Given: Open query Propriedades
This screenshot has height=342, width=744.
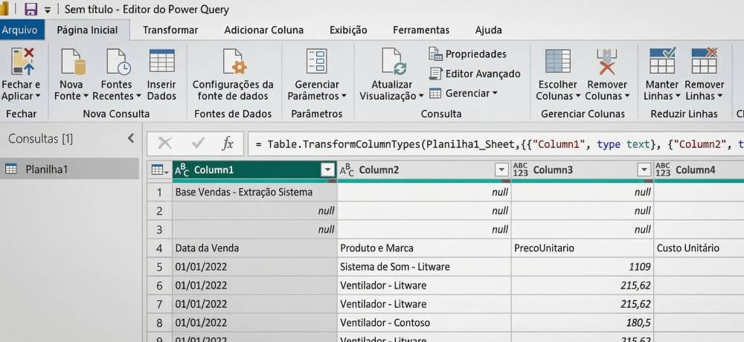Looking at the screenshot, I should 467,54.
